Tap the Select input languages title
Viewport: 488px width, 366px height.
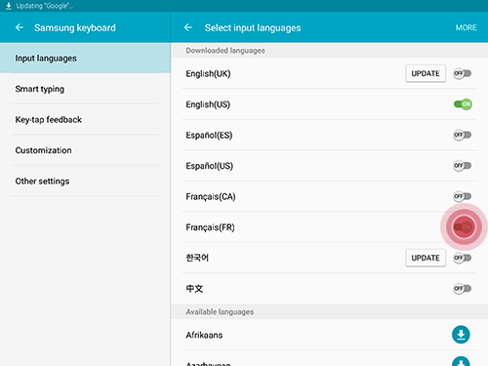click(253, 27)
